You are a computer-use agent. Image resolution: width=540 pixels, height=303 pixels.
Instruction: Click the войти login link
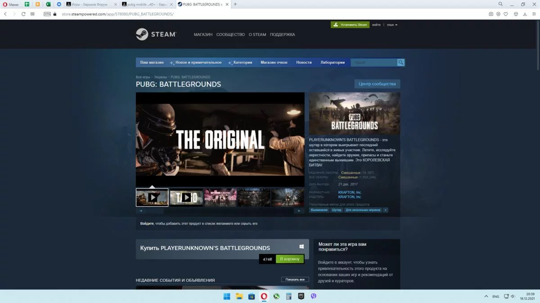tap(376, 25)
